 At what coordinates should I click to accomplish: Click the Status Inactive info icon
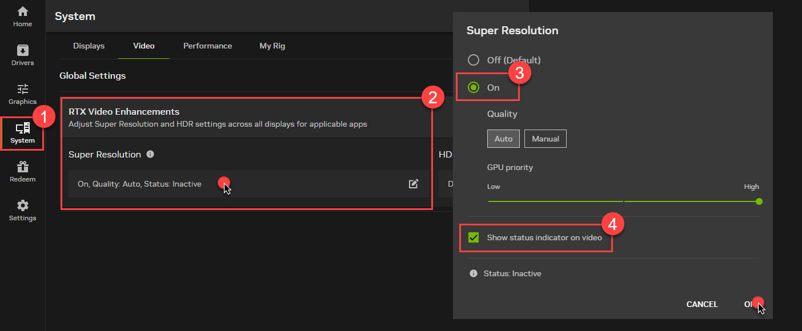(473, 273)
